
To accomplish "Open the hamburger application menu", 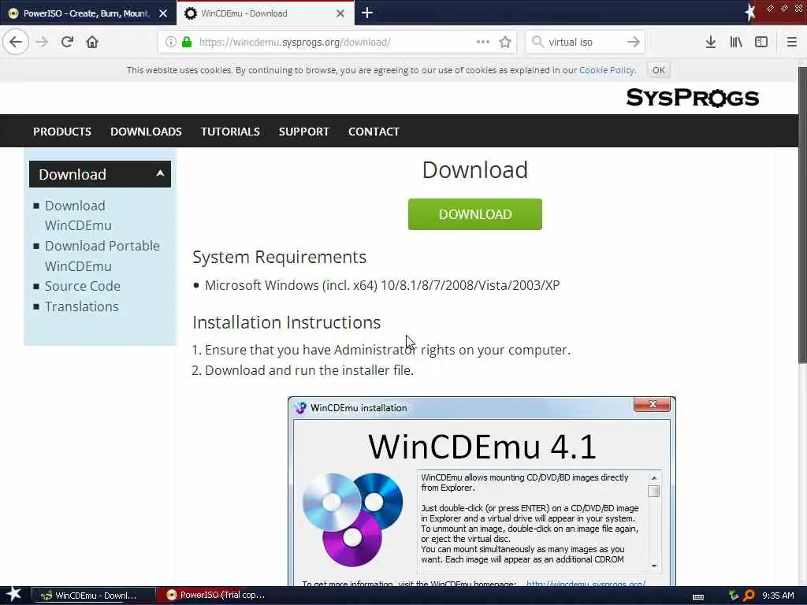I will [x=792, y=42].
